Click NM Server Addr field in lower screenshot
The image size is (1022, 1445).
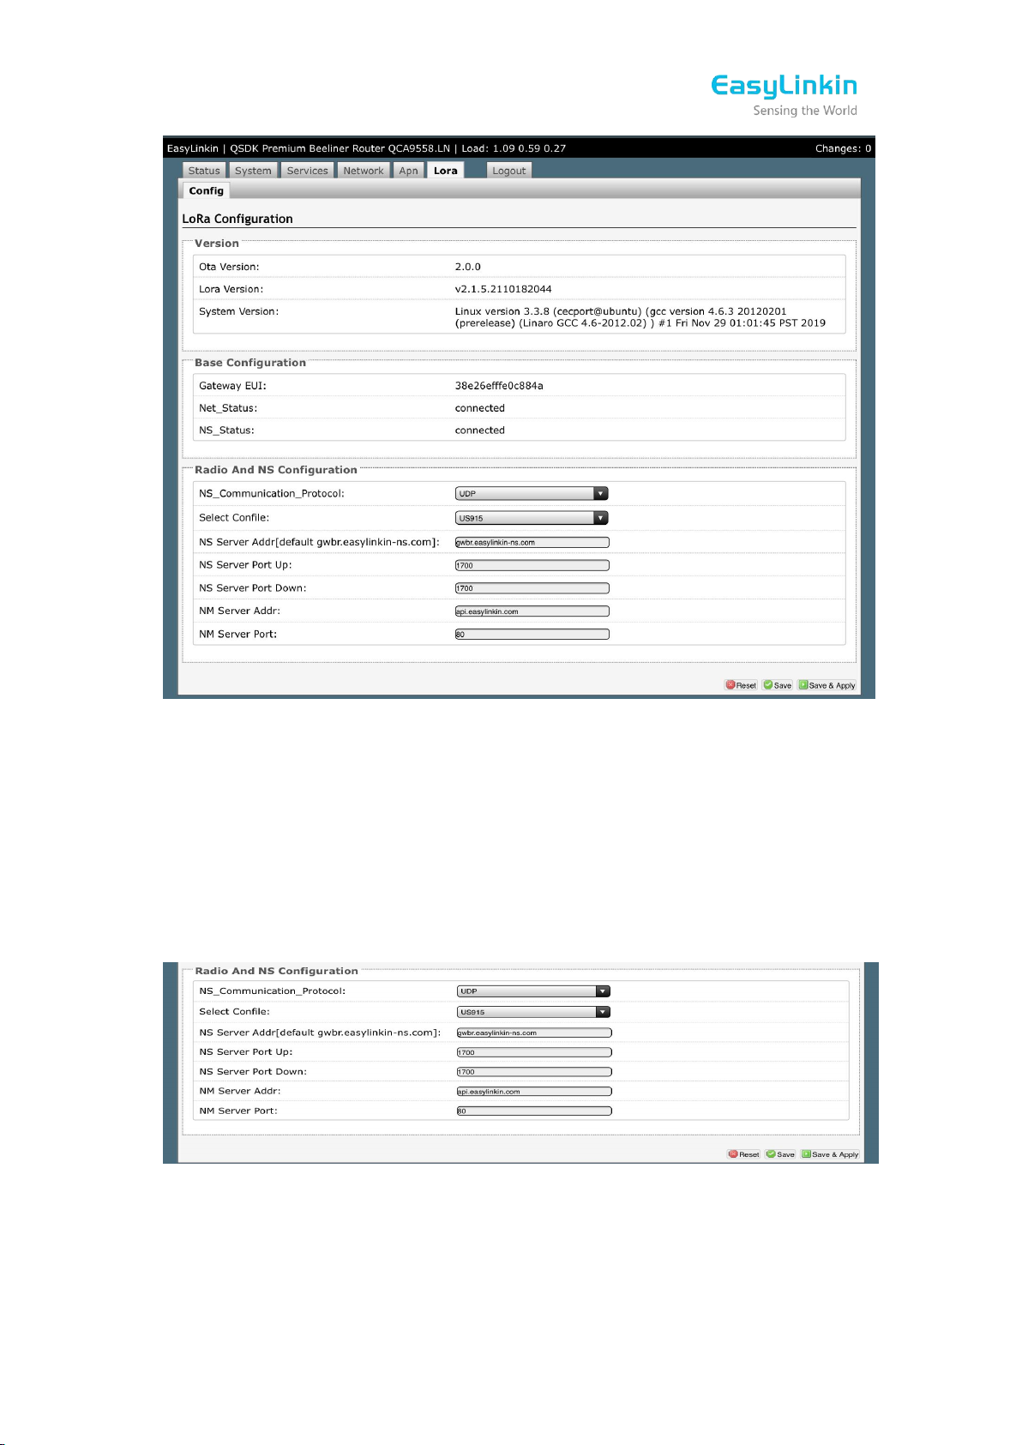click(x=534, y=1092)
